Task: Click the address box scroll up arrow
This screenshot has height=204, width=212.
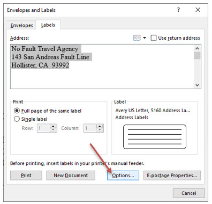Action: pos(197,48)
